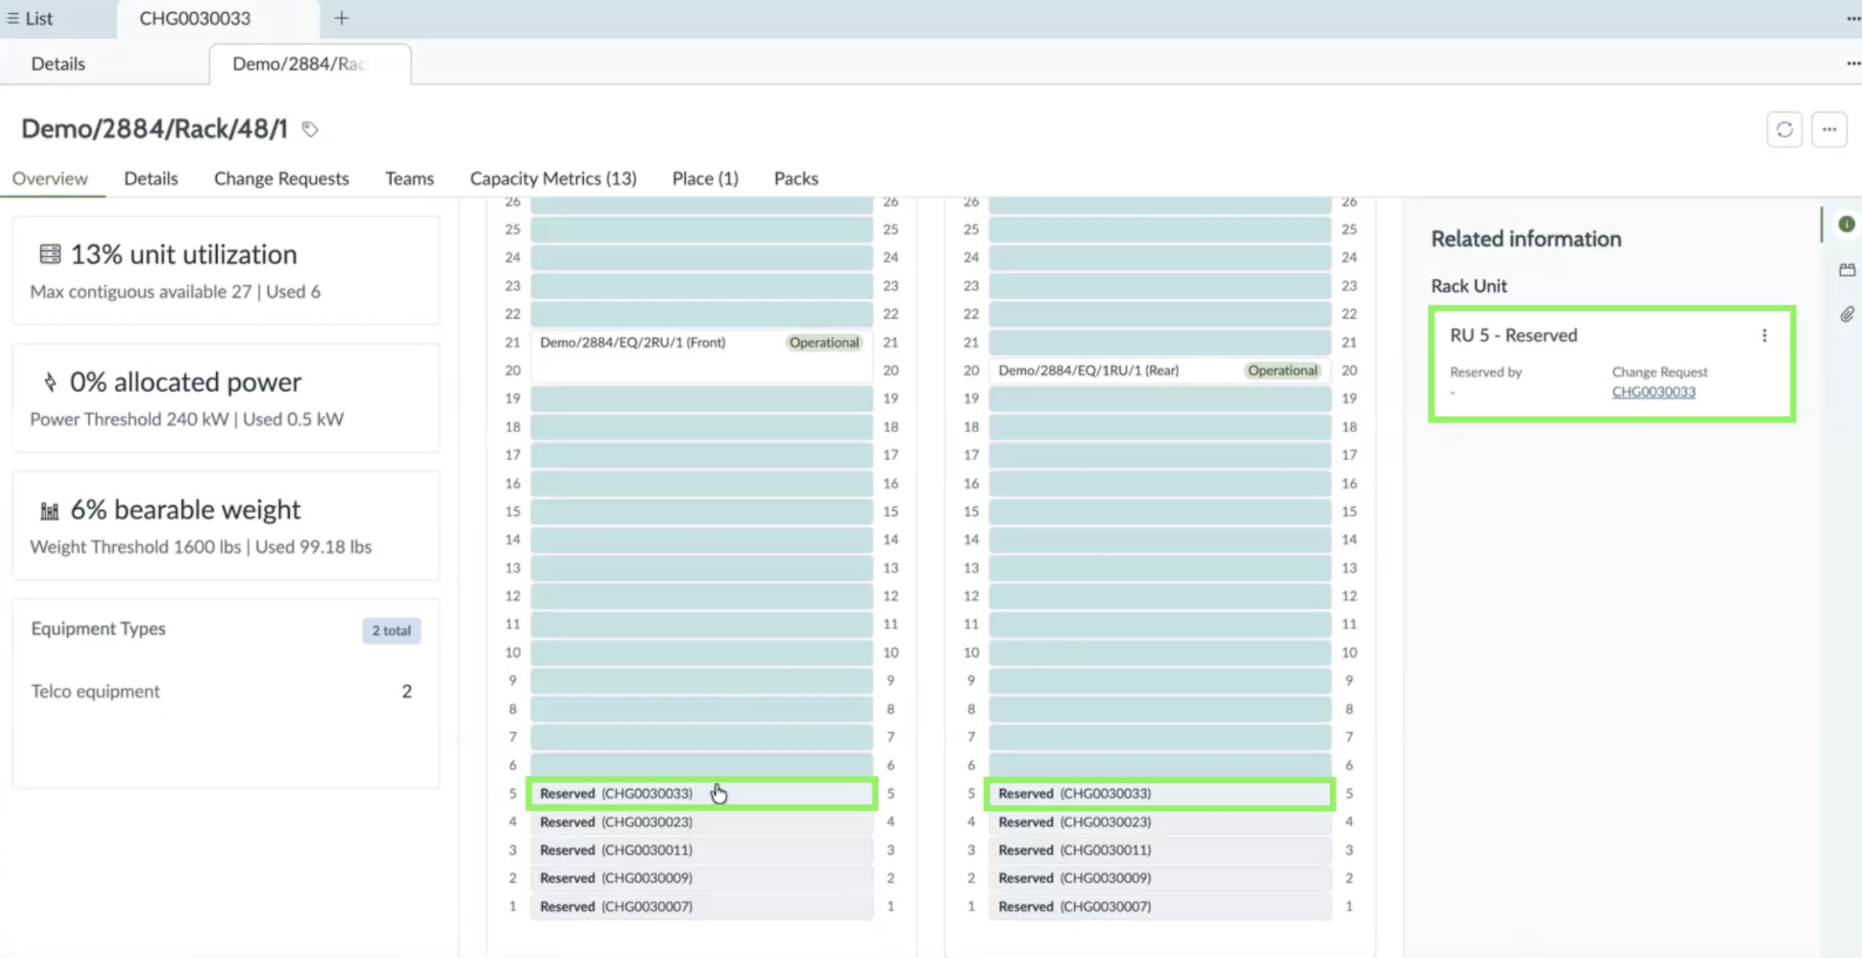Open the calendar sidebar icon
This screenshot has height=958, width=1862.
(x=1846, y=270)
